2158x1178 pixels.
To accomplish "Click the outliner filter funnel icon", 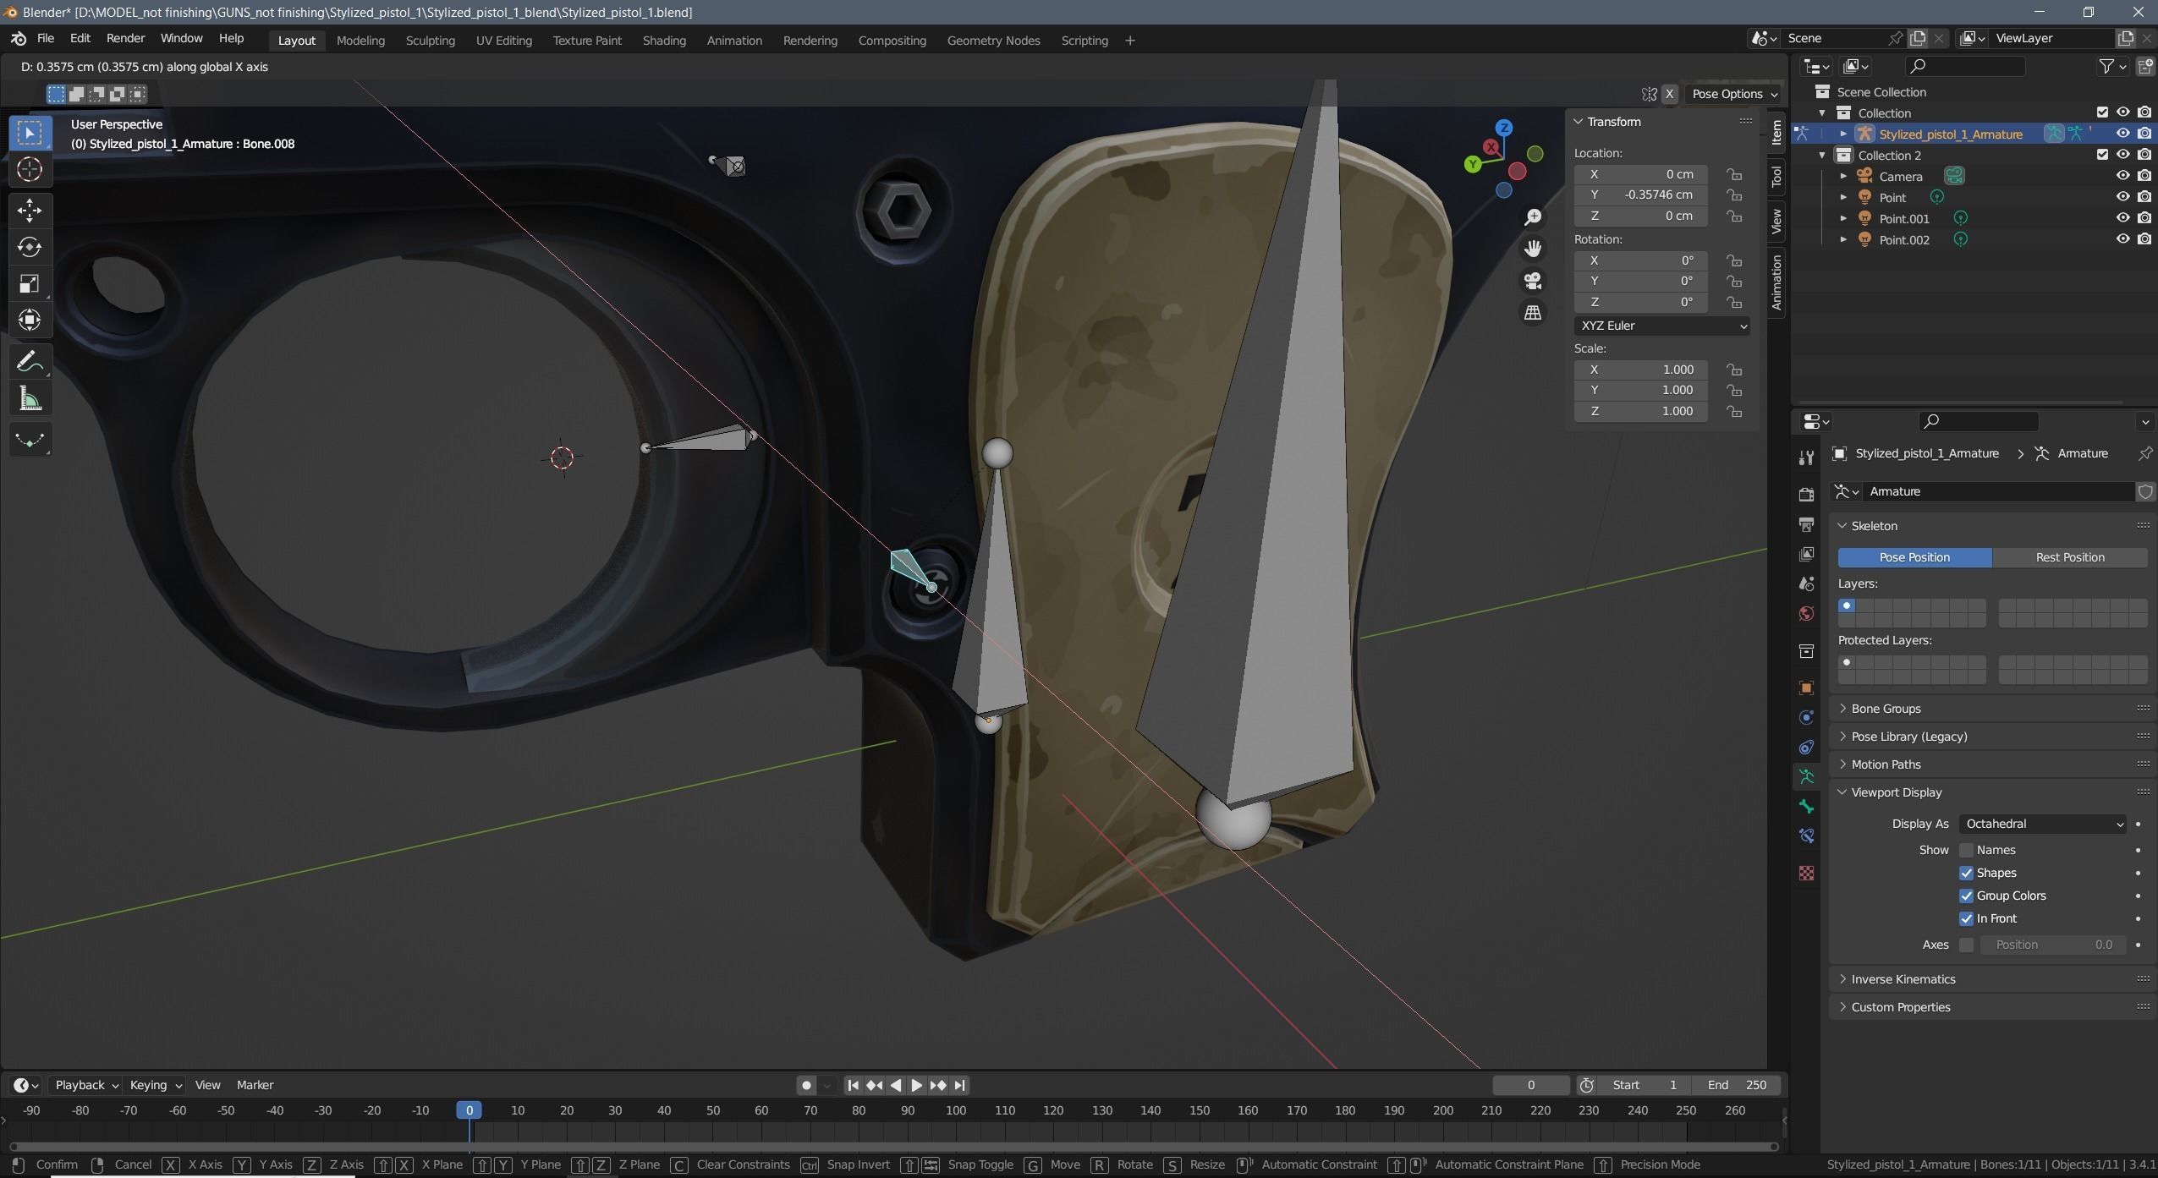I will (2106, 66).
